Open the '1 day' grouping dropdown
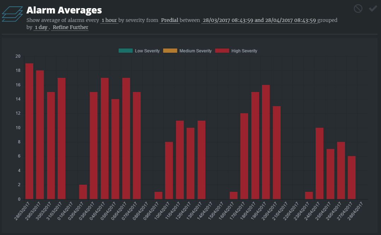 (x=41, y=27)
